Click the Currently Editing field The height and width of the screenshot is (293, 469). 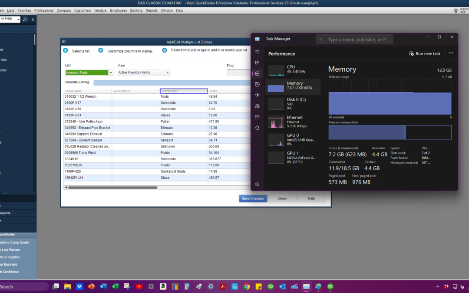[172, 82]
